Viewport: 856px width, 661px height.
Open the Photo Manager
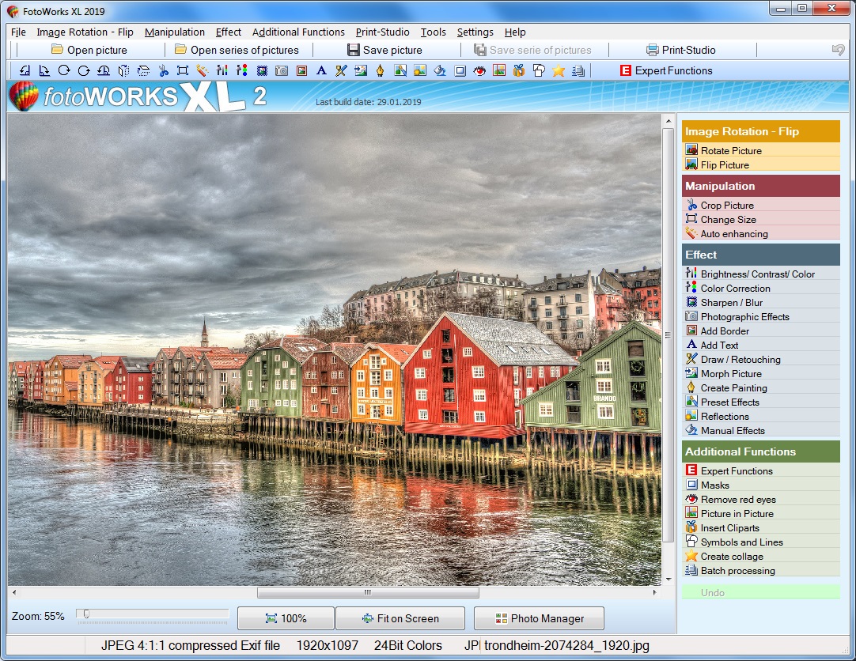click(539, 618)
